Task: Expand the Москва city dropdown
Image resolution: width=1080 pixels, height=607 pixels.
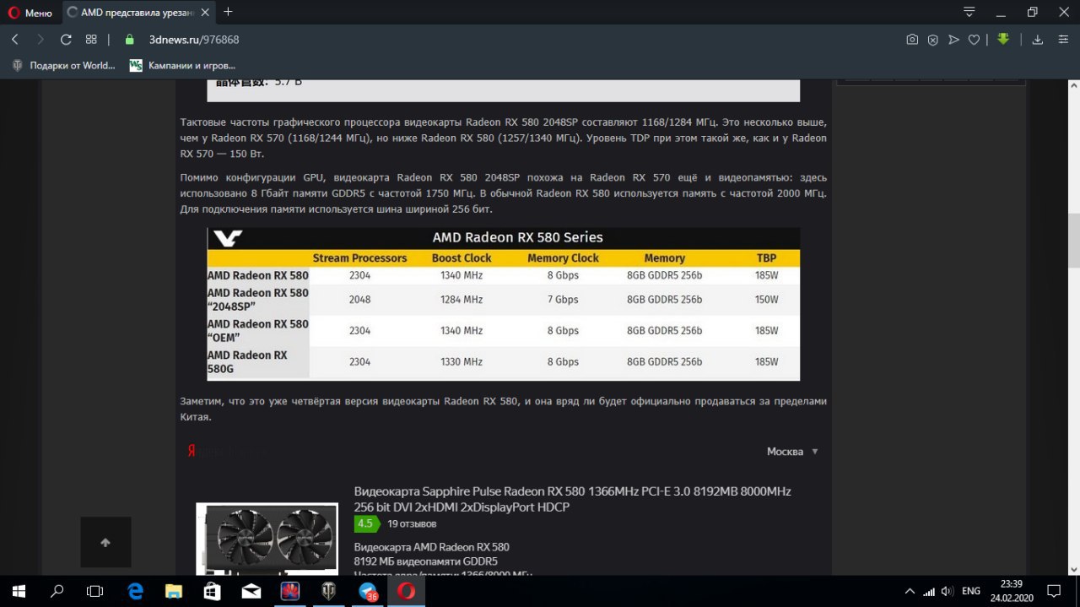Action: (792, 452)
